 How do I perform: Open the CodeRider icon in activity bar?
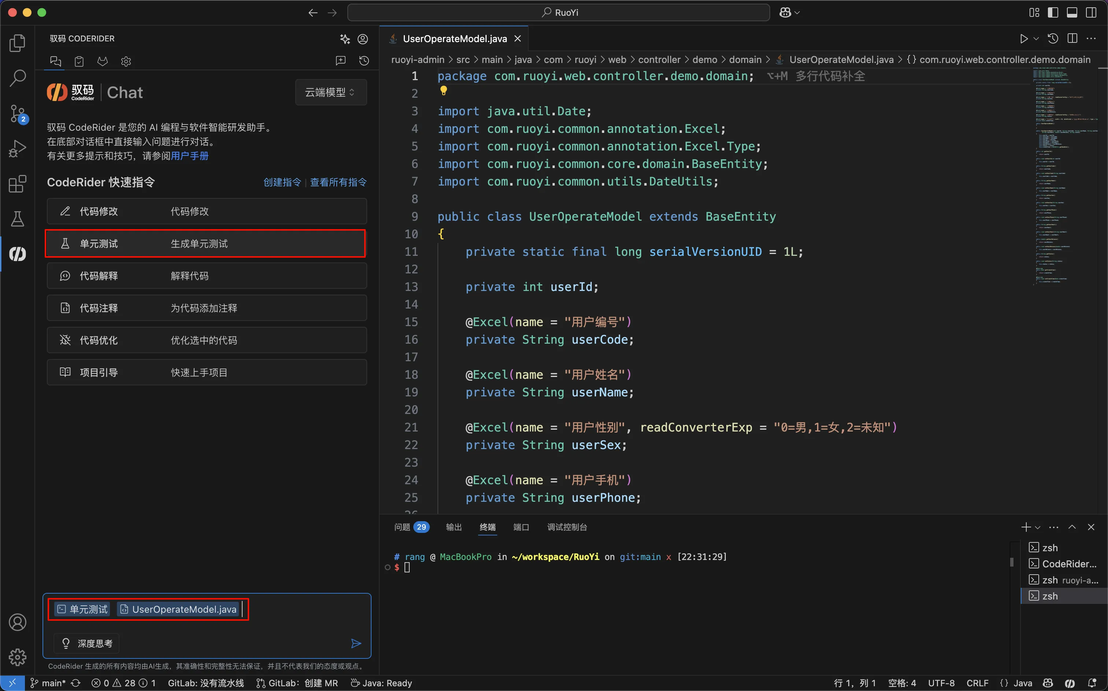[x=17, y=254]
